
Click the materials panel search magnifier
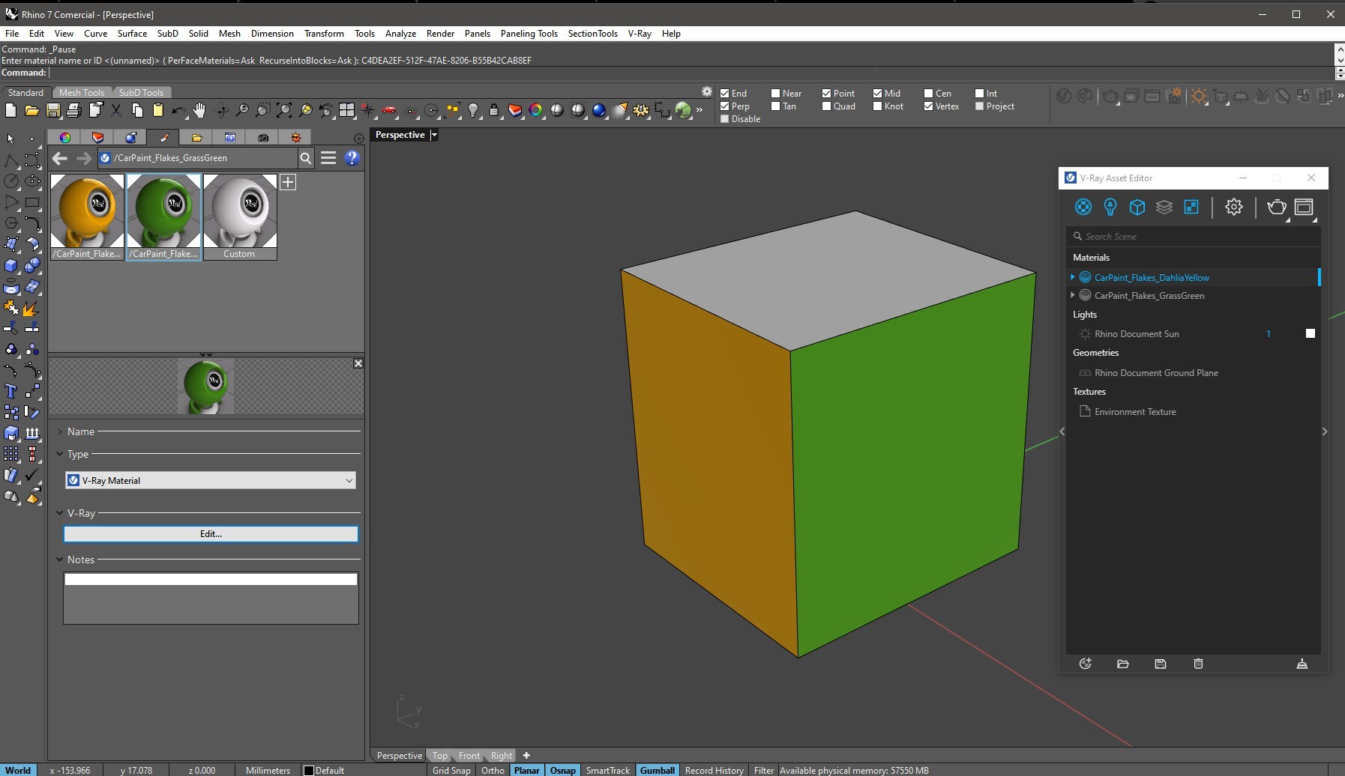306,158
